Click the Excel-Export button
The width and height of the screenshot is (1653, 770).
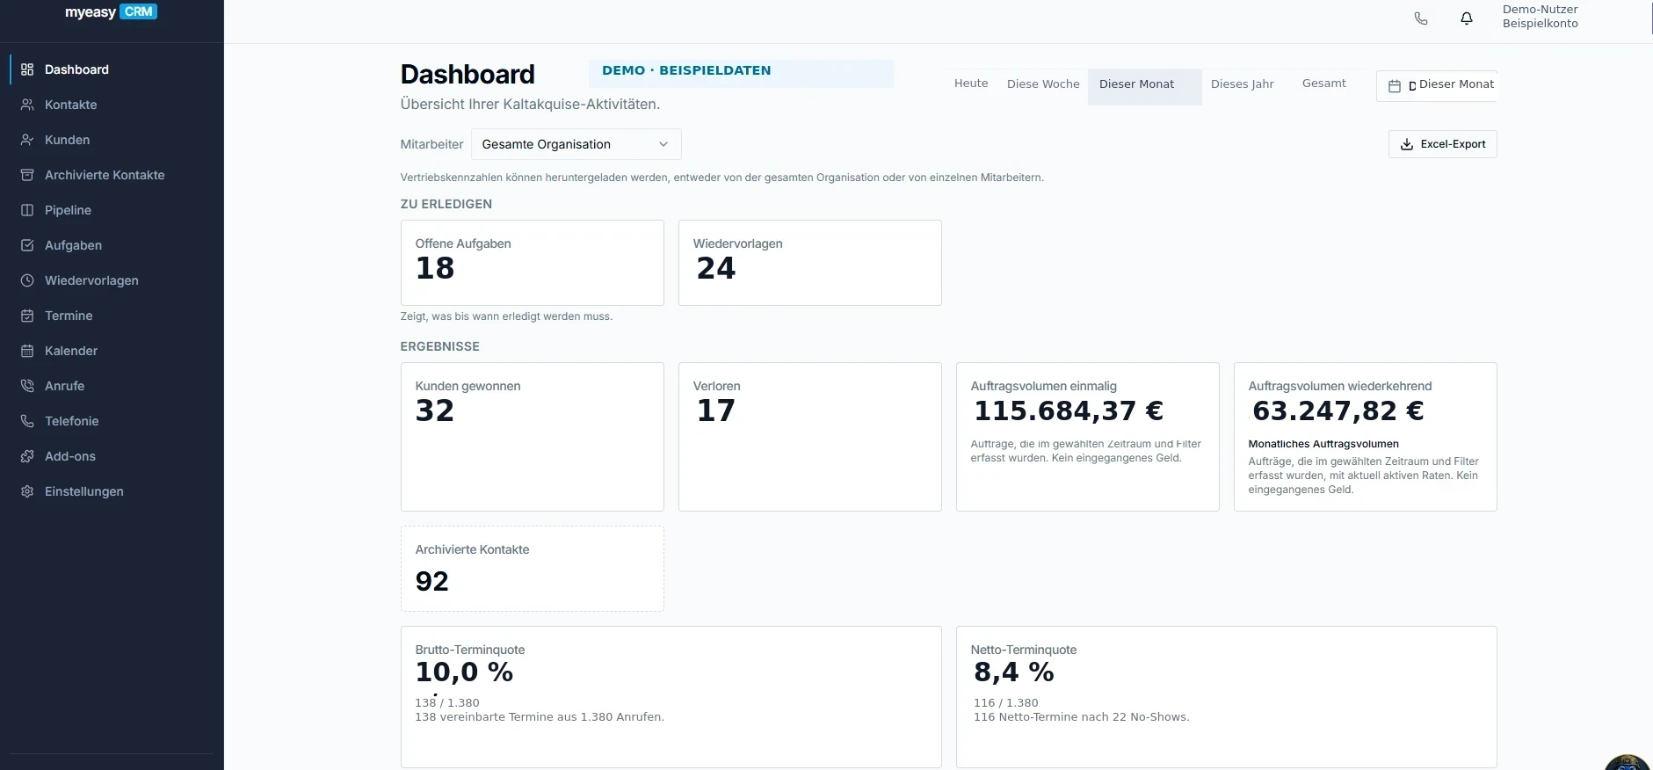[1442, 144]
